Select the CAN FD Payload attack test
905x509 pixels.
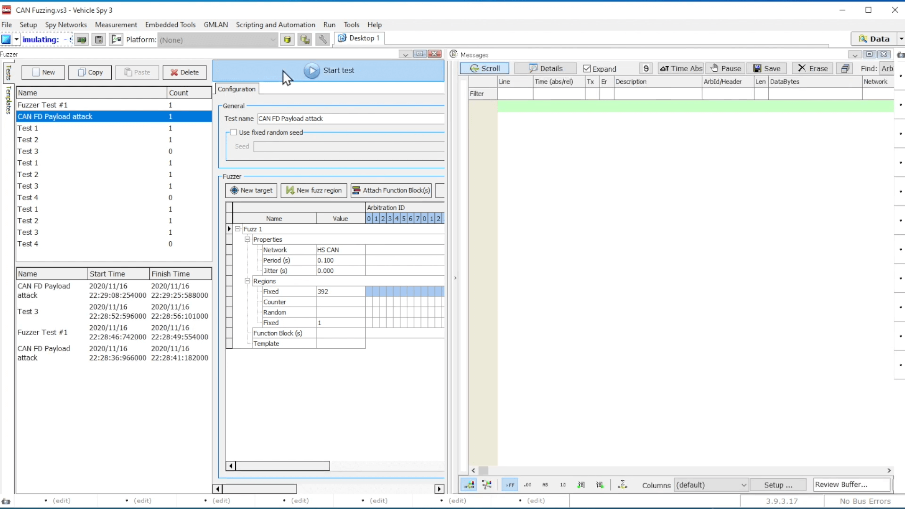point(55,116)
